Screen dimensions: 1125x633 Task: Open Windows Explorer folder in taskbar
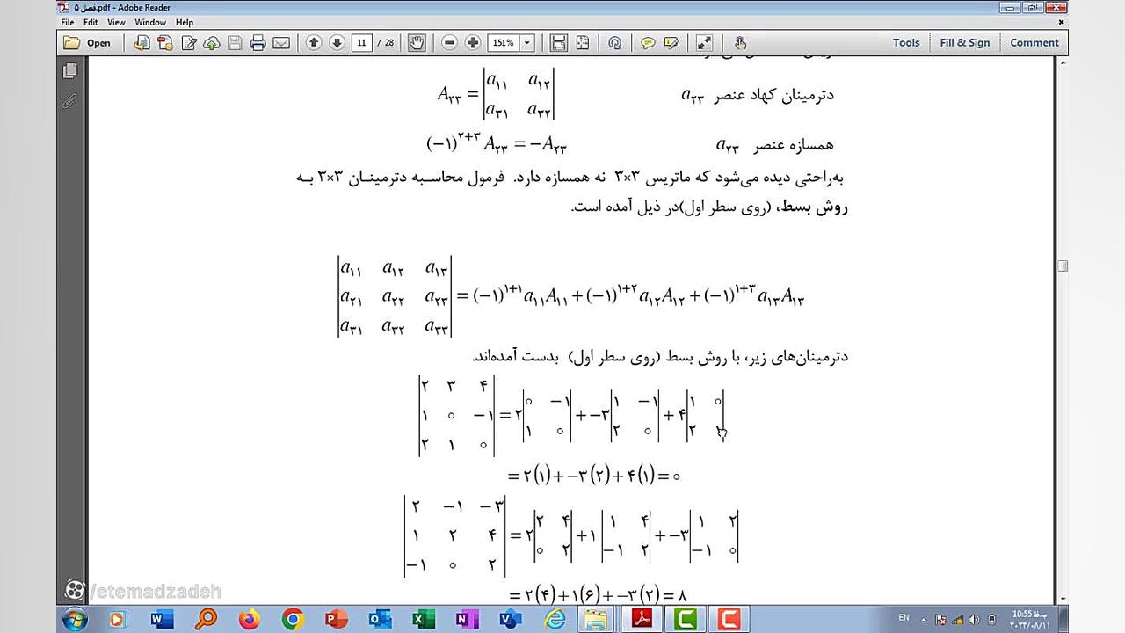tap(598, 619)
